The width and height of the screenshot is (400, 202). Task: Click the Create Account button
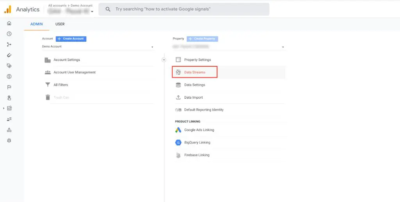click(71, 39)
